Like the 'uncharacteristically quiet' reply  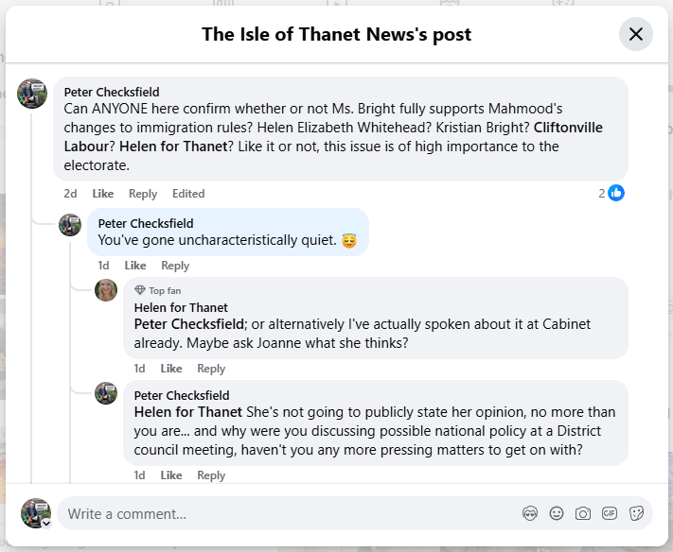pos(135,266)
